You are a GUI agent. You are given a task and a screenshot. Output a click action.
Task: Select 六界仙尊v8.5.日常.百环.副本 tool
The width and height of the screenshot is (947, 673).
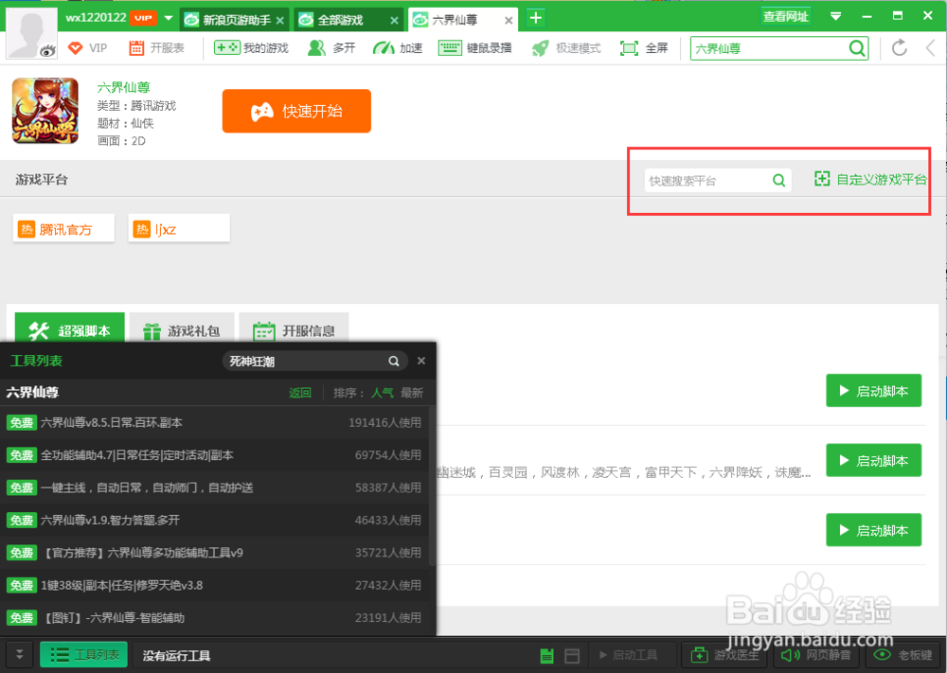click(x=214, y=422)
